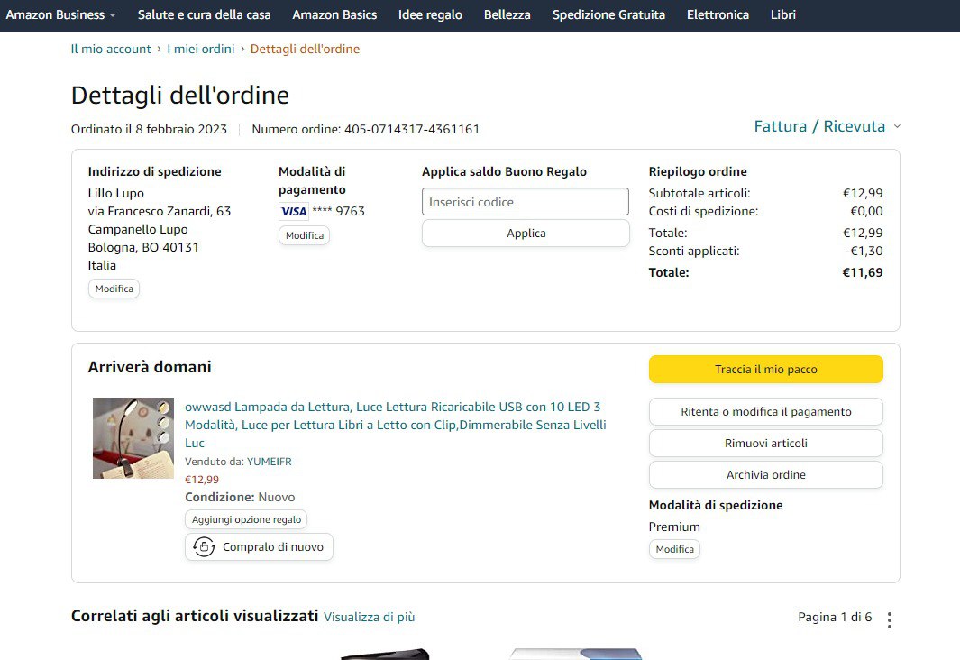The width and height of the screenshot is (960, 660).
Task: Go to Idee regalo section
Action: 430,15
